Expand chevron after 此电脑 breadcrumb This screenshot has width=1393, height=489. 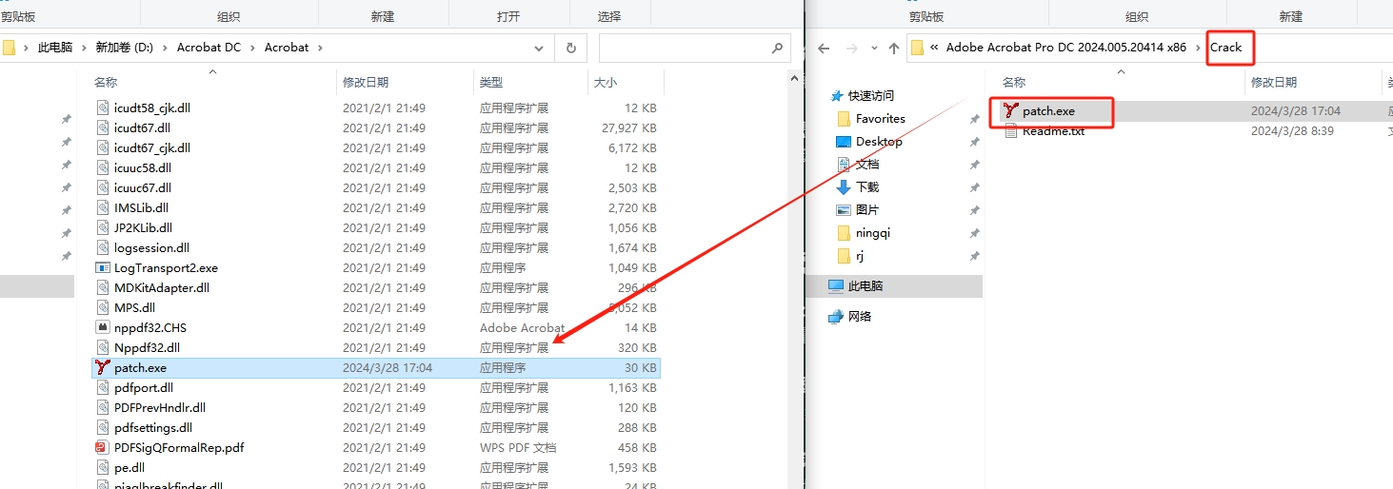[x=84, y=48]
